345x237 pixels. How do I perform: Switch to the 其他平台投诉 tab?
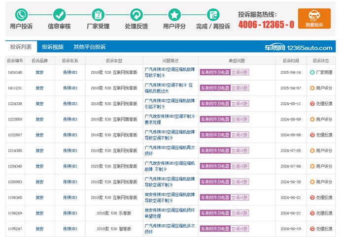[x=90, y=47]
